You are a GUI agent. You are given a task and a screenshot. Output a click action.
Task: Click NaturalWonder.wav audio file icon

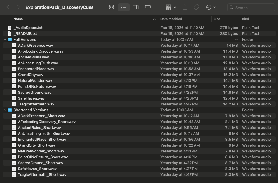(x=14, y=80)
